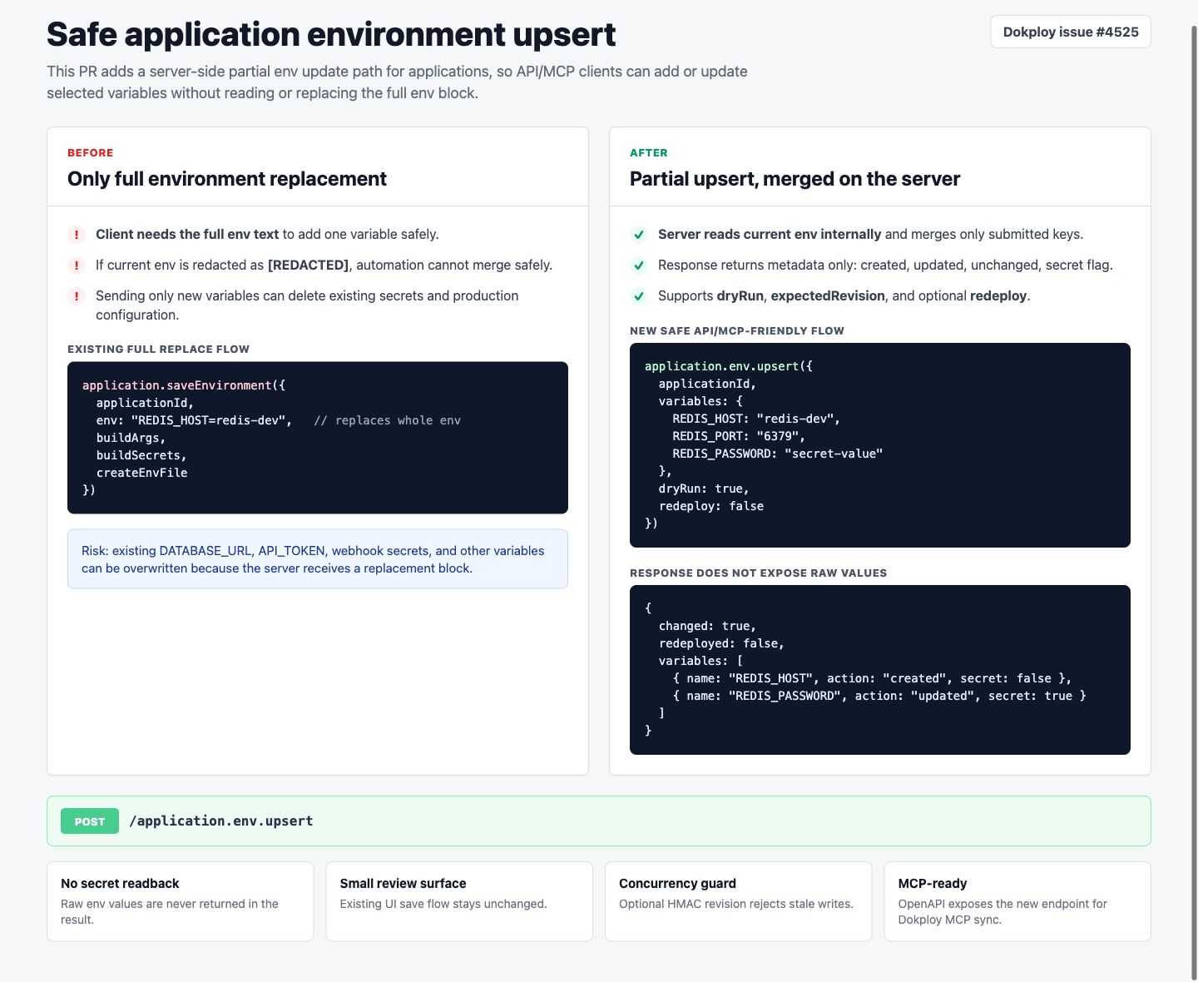Click the check icon beside 'Server reads current env internally'

pyautogui.click(x=639, y=235)
